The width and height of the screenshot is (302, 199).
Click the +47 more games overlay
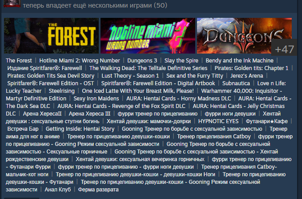(284, 47)
